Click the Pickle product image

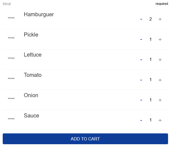point(11,38)
